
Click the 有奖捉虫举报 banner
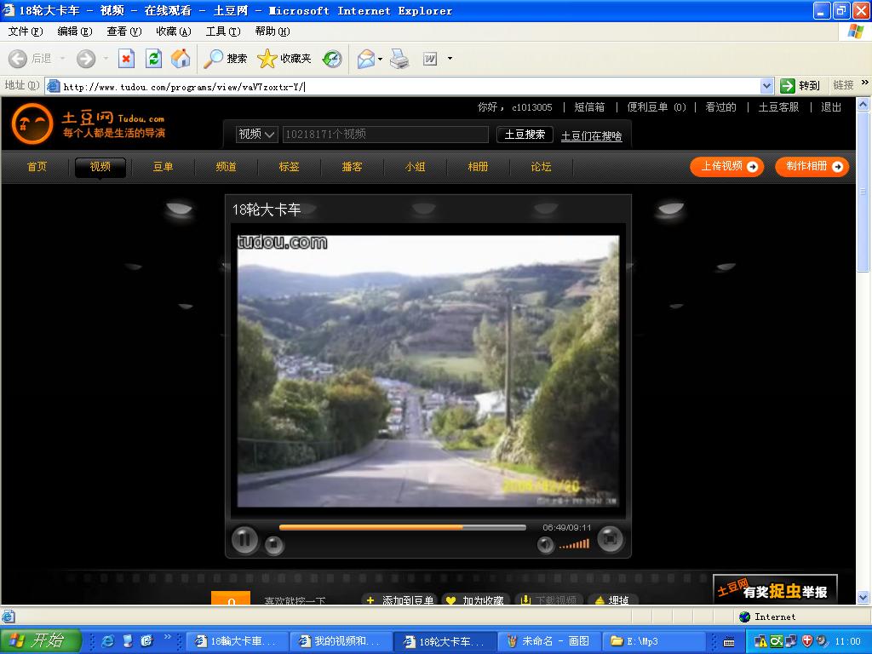pyautogui.click(x=775, y=588)
